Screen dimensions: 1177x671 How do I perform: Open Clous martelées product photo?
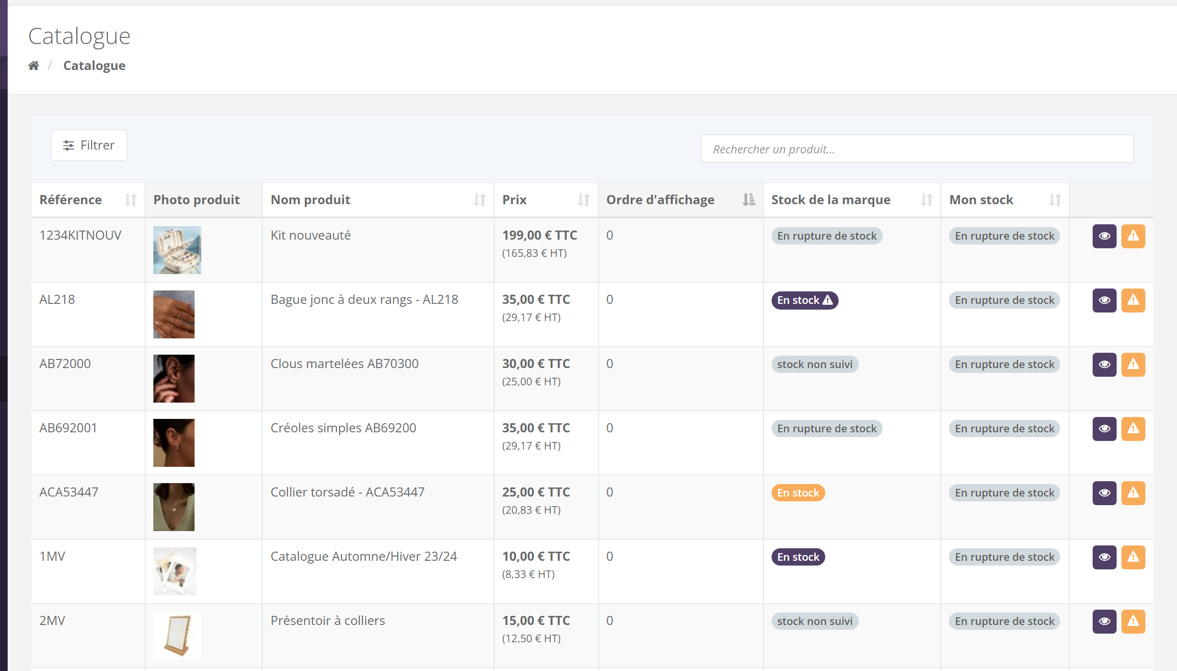pos(174,379)
